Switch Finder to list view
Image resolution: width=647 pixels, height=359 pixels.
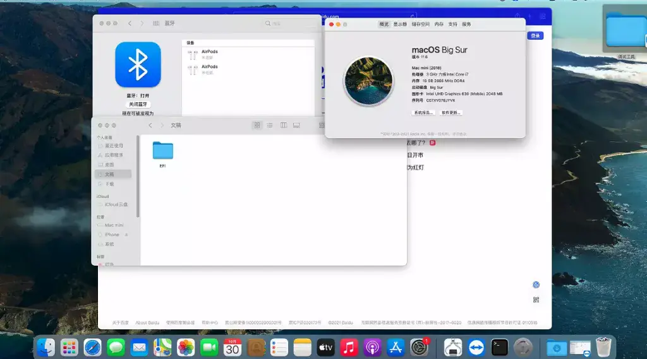pyautogui.click(x=269, y=126)
